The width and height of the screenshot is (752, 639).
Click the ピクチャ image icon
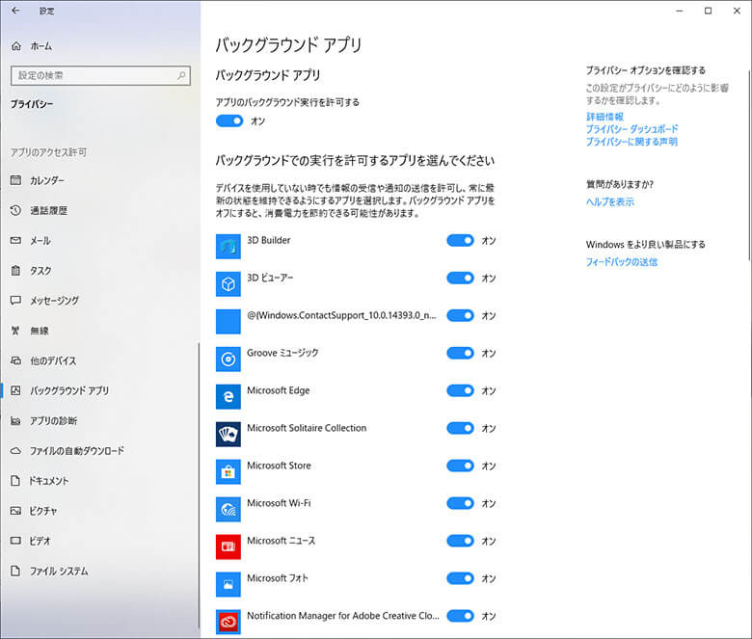click(x=15, y=511)
